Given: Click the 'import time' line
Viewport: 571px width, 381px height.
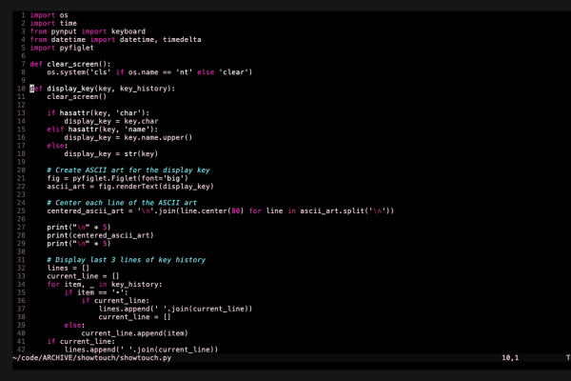Looking at the screenshot, I should coord(53,23).
